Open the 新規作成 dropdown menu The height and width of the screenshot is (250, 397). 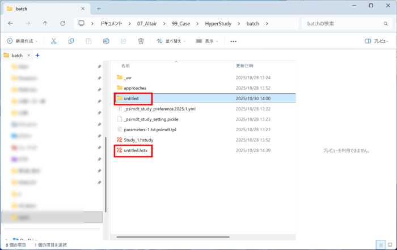point(25,41)
